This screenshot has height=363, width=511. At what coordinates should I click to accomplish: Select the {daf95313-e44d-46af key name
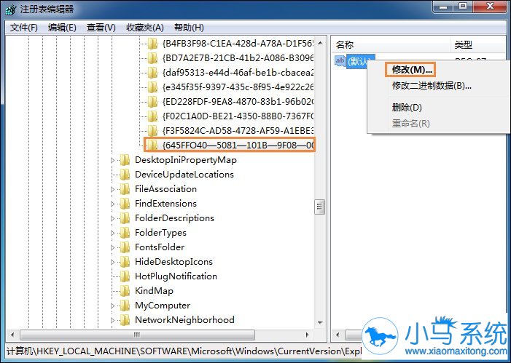[238, 73]
